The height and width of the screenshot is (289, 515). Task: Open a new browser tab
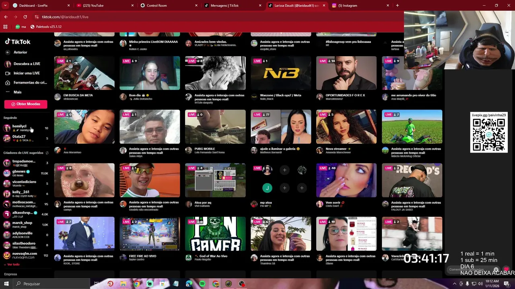tap(398, 6)
